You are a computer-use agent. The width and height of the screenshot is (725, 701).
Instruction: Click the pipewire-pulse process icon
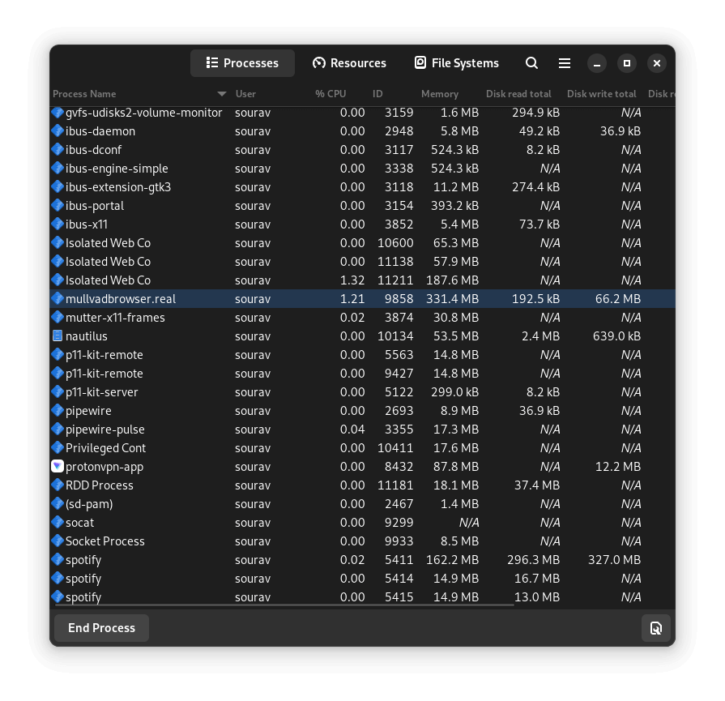[x=58, y=430]
